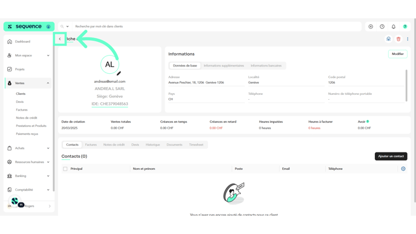
Task: Open Clients in the Ventes submenu
Action: pyautogui.click(x=21, y=94)
